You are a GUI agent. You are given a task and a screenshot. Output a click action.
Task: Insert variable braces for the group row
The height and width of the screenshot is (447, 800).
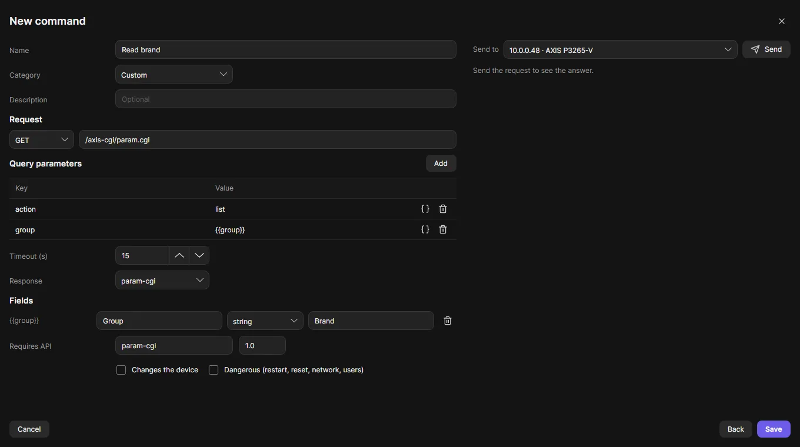tap(425, 229)
